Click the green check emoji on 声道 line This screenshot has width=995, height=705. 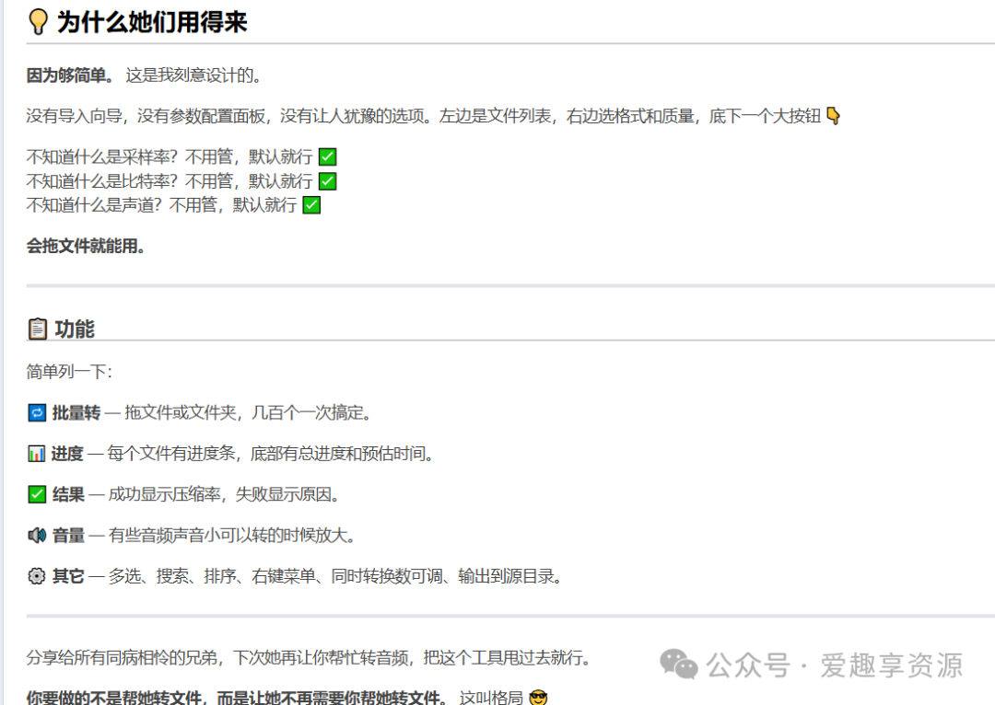click(x=311, y=205)
